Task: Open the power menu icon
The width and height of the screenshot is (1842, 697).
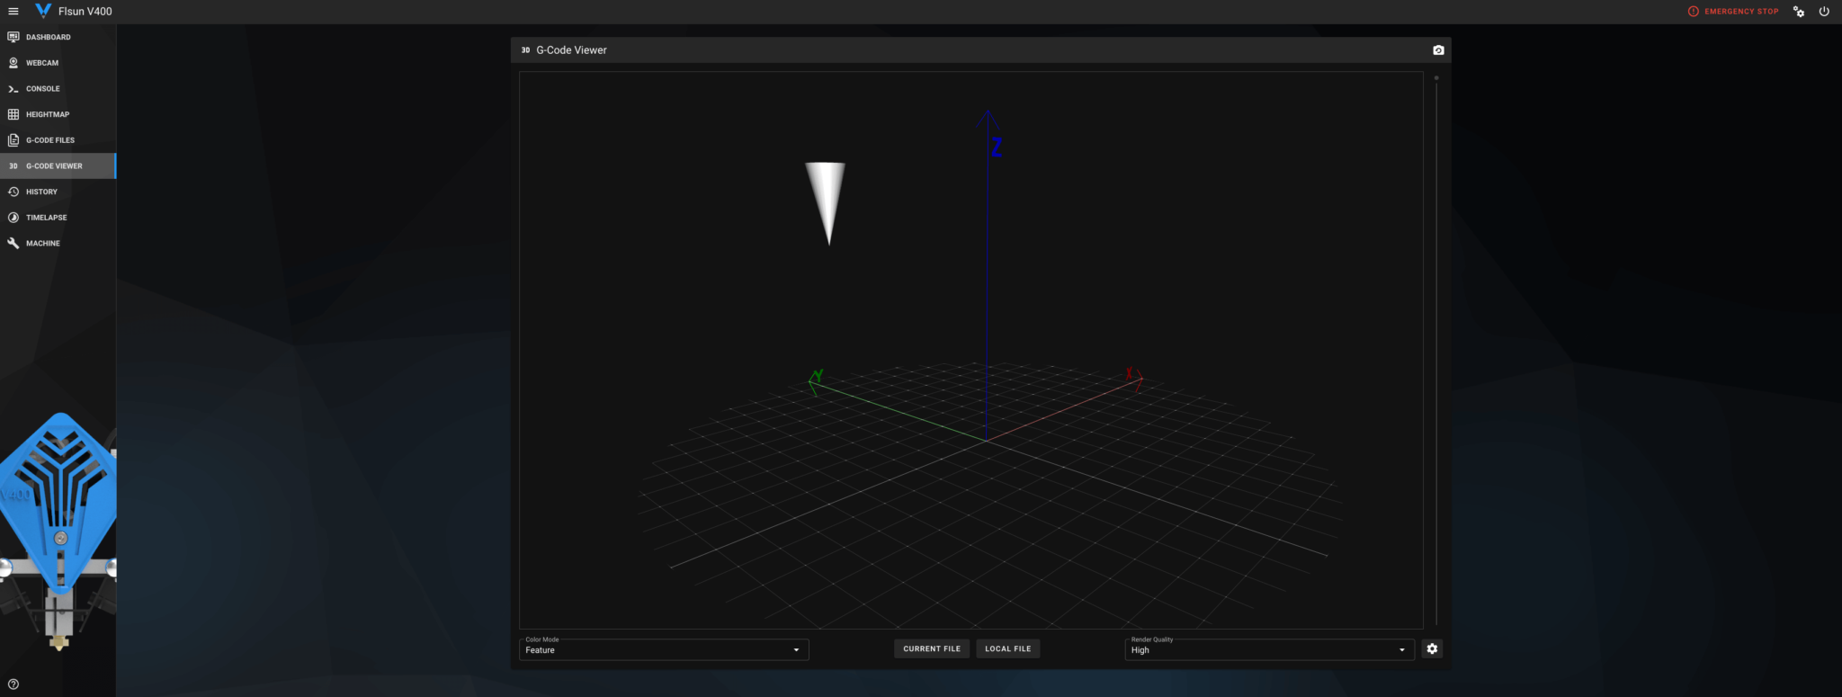Action: (x=1824, y=12)
